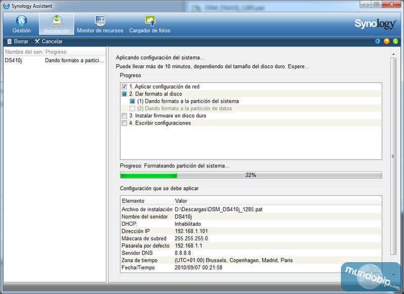Open the Gestión tab
This screenshot has width=404, height=294.
pos(21,24)
